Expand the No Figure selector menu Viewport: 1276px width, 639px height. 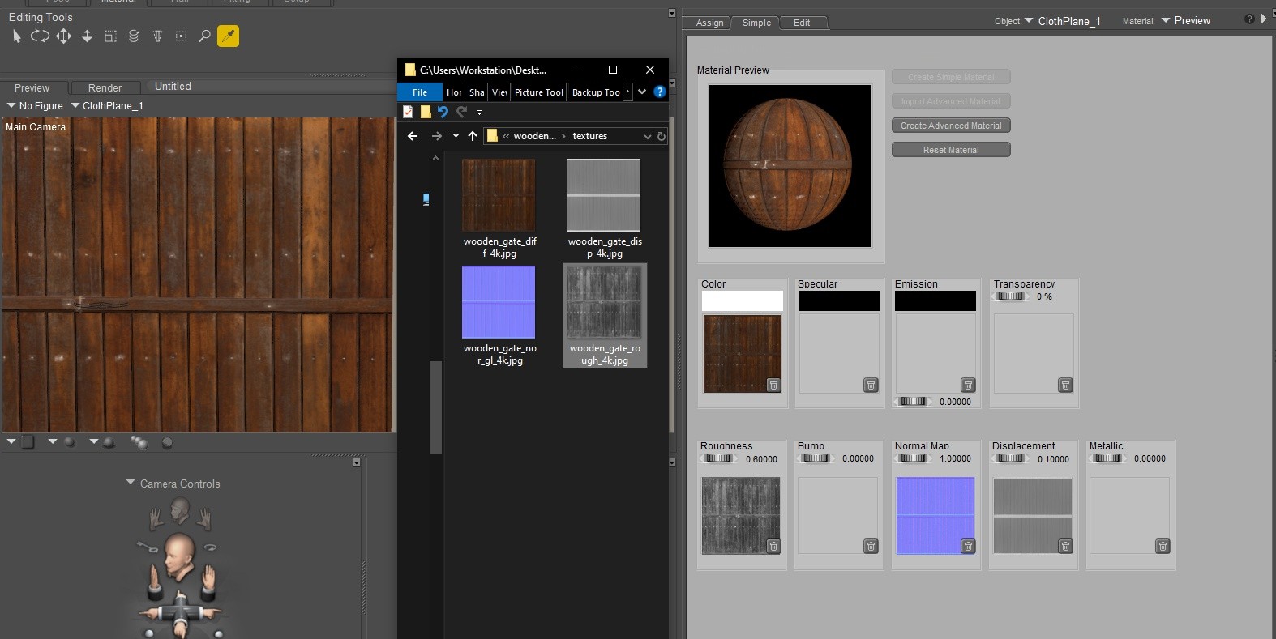tap(35, 106)
